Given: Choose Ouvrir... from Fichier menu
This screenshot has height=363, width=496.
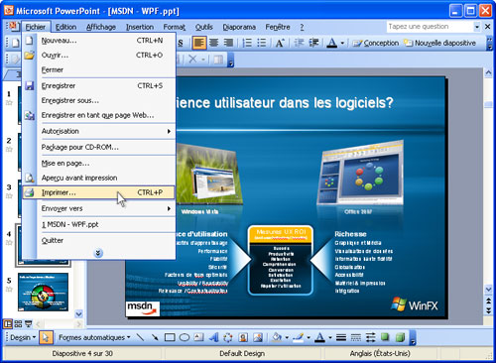Looking at the screenshot, I should (x=98, y=55).
